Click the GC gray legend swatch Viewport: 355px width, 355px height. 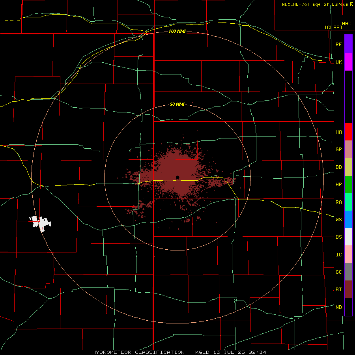click(x=348, y=272)
